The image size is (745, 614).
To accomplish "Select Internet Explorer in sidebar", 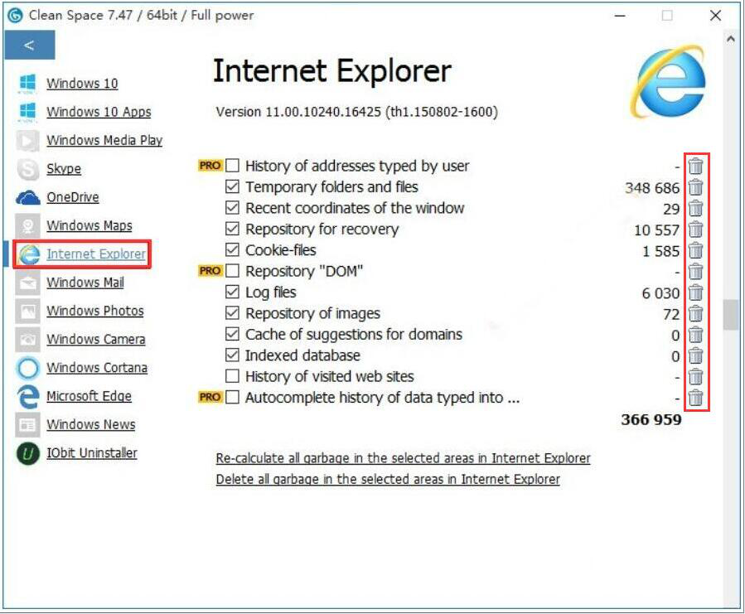I will coord(96,254).
